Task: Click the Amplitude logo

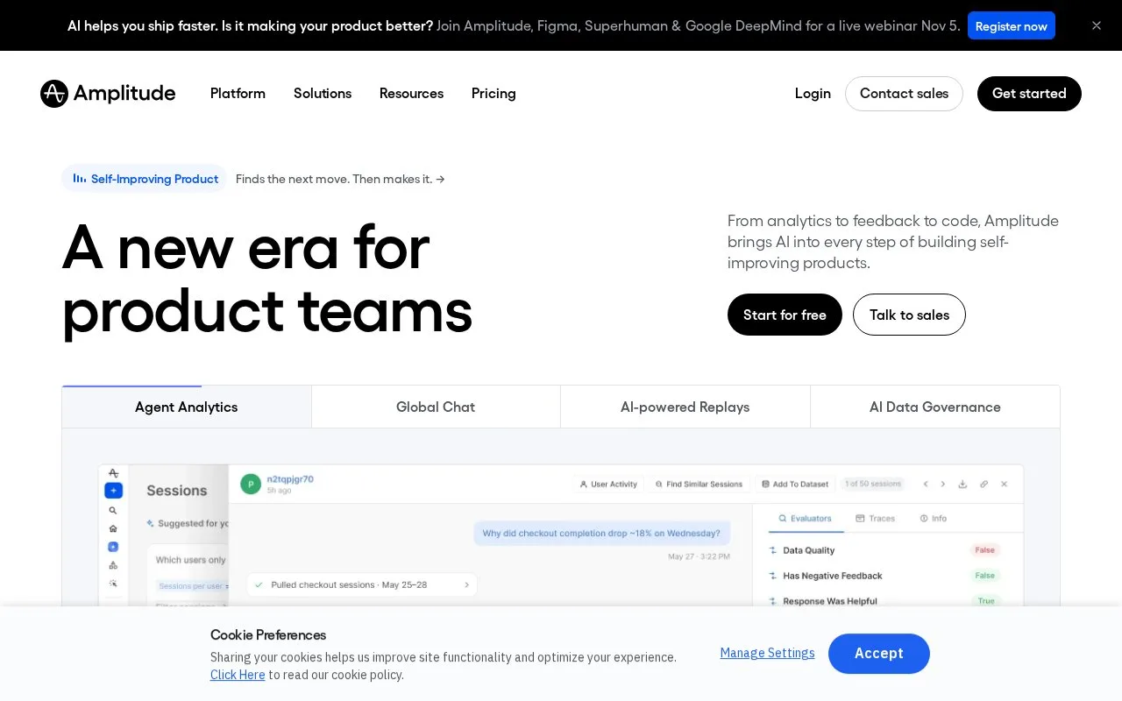Action: (x=108, y=94)
